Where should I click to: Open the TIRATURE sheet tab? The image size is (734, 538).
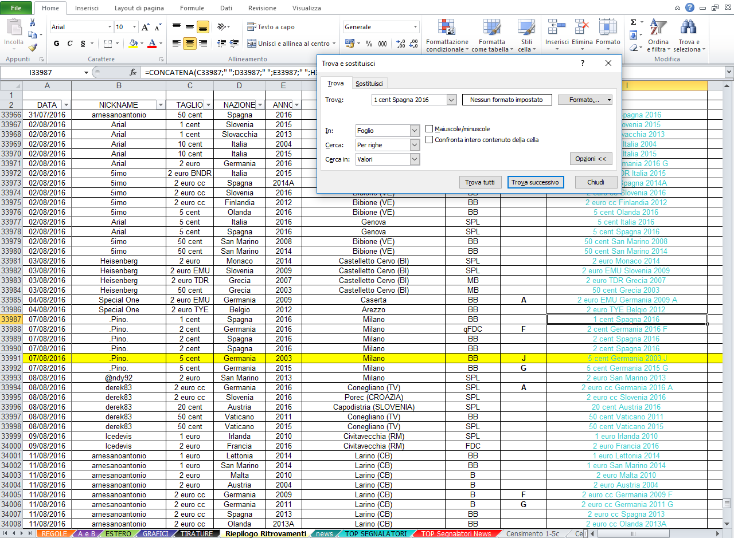(197, 533)
